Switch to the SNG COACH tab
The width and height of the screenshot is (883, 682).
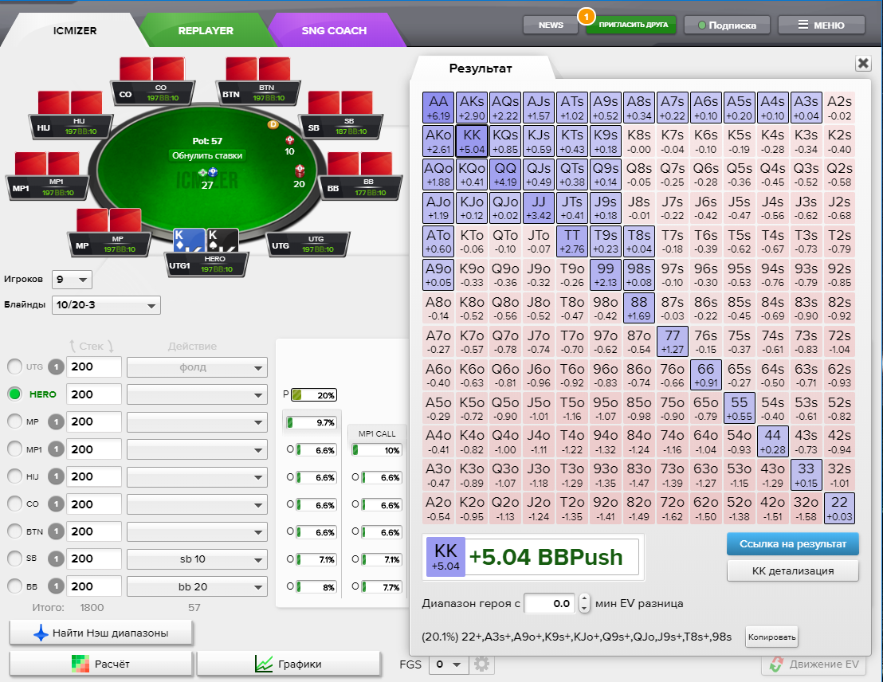pos(334,30)
